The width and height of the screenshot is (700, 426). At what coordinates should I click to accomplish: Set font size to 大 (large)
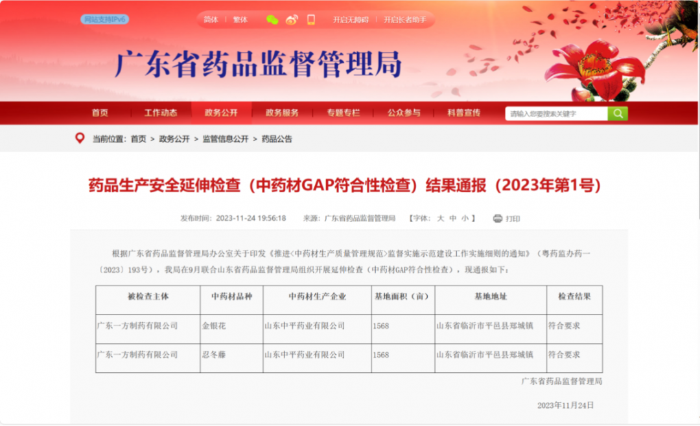tap(440, 219)
